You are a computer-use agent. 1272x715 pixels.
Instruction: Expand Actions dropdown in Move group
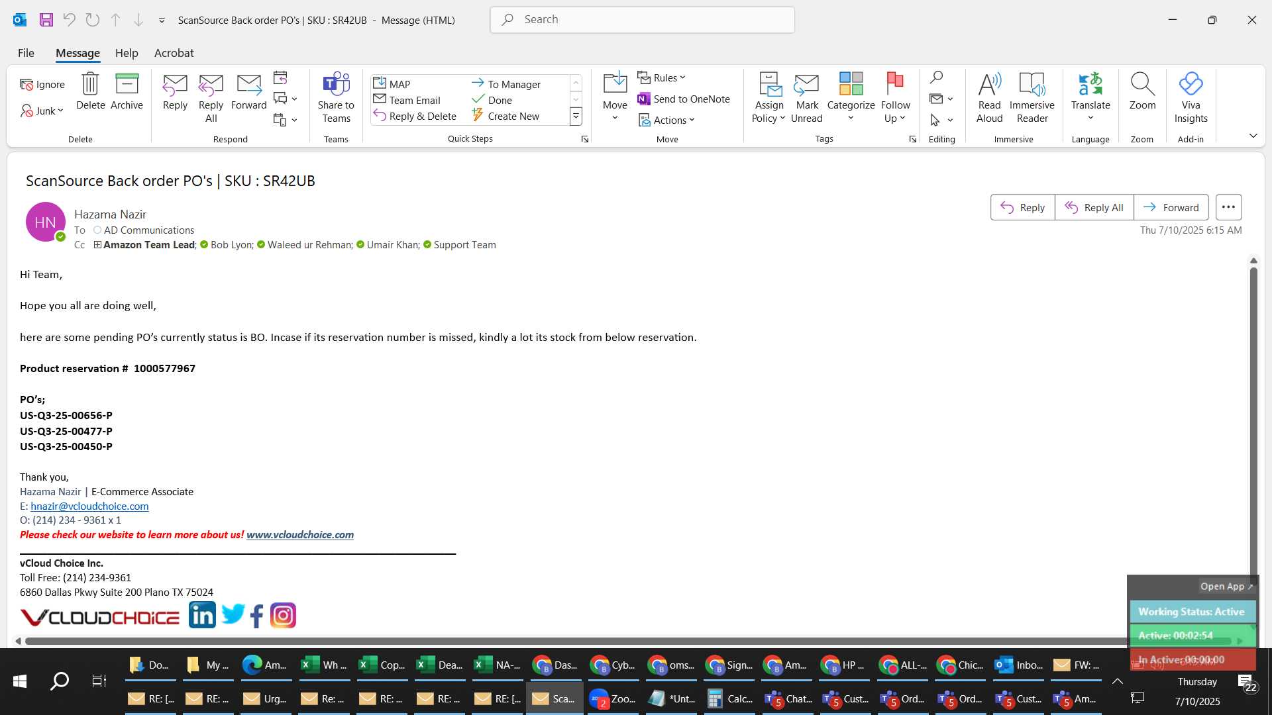coord(666,120)
